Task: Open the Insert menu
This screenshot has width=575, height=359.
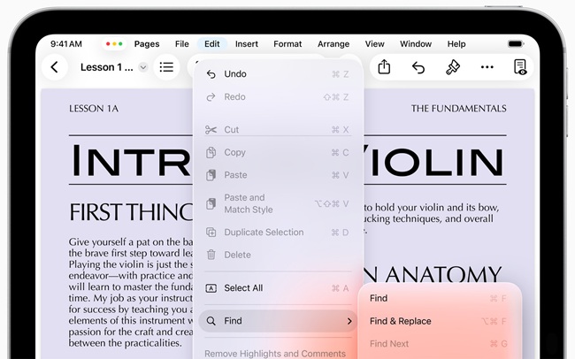Action: pyautogui.click(x=247, y=44)
